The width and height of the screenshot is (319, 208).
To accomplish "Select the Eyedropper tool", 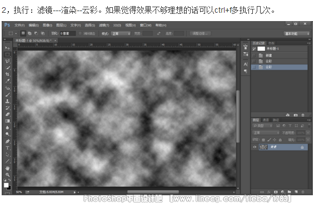I will point(7,81).
